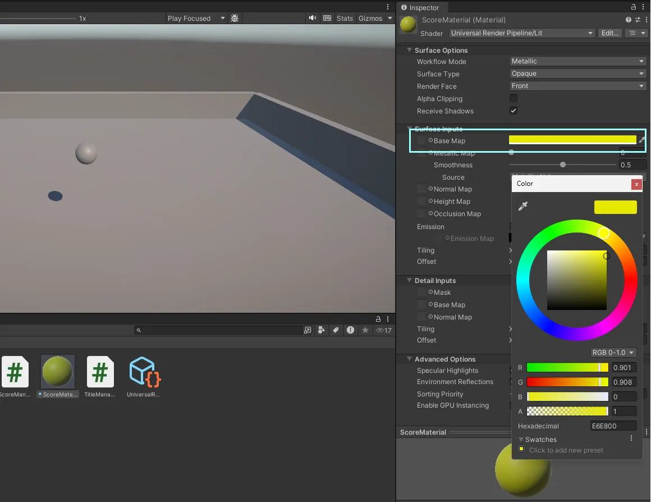Uncheck the Receive Shadows checkbox
Viewport: 651px width, 502px height.
point(514,111)
